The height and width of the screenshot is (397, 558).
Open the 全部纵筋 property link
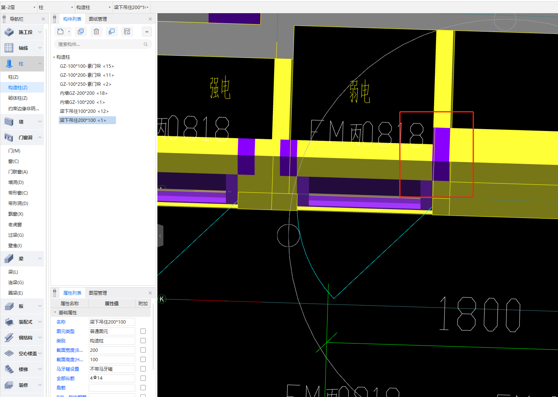66,378
